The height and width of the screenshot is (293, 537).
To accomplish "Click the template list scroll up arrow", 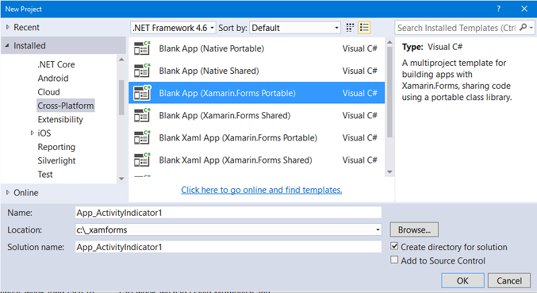I will (389, 42).
